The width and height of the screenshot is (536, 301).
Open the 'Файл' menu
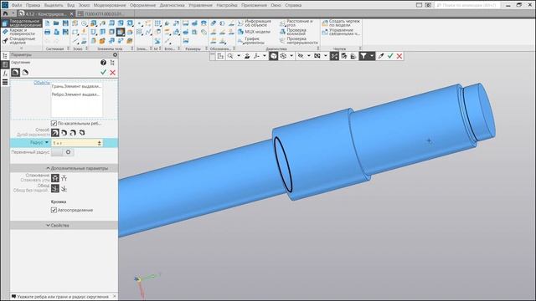[x=17, y=5]
